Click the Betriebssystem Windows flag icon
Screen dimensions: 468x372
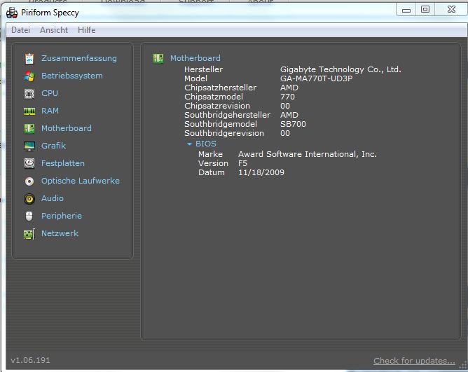pos(29,76)
